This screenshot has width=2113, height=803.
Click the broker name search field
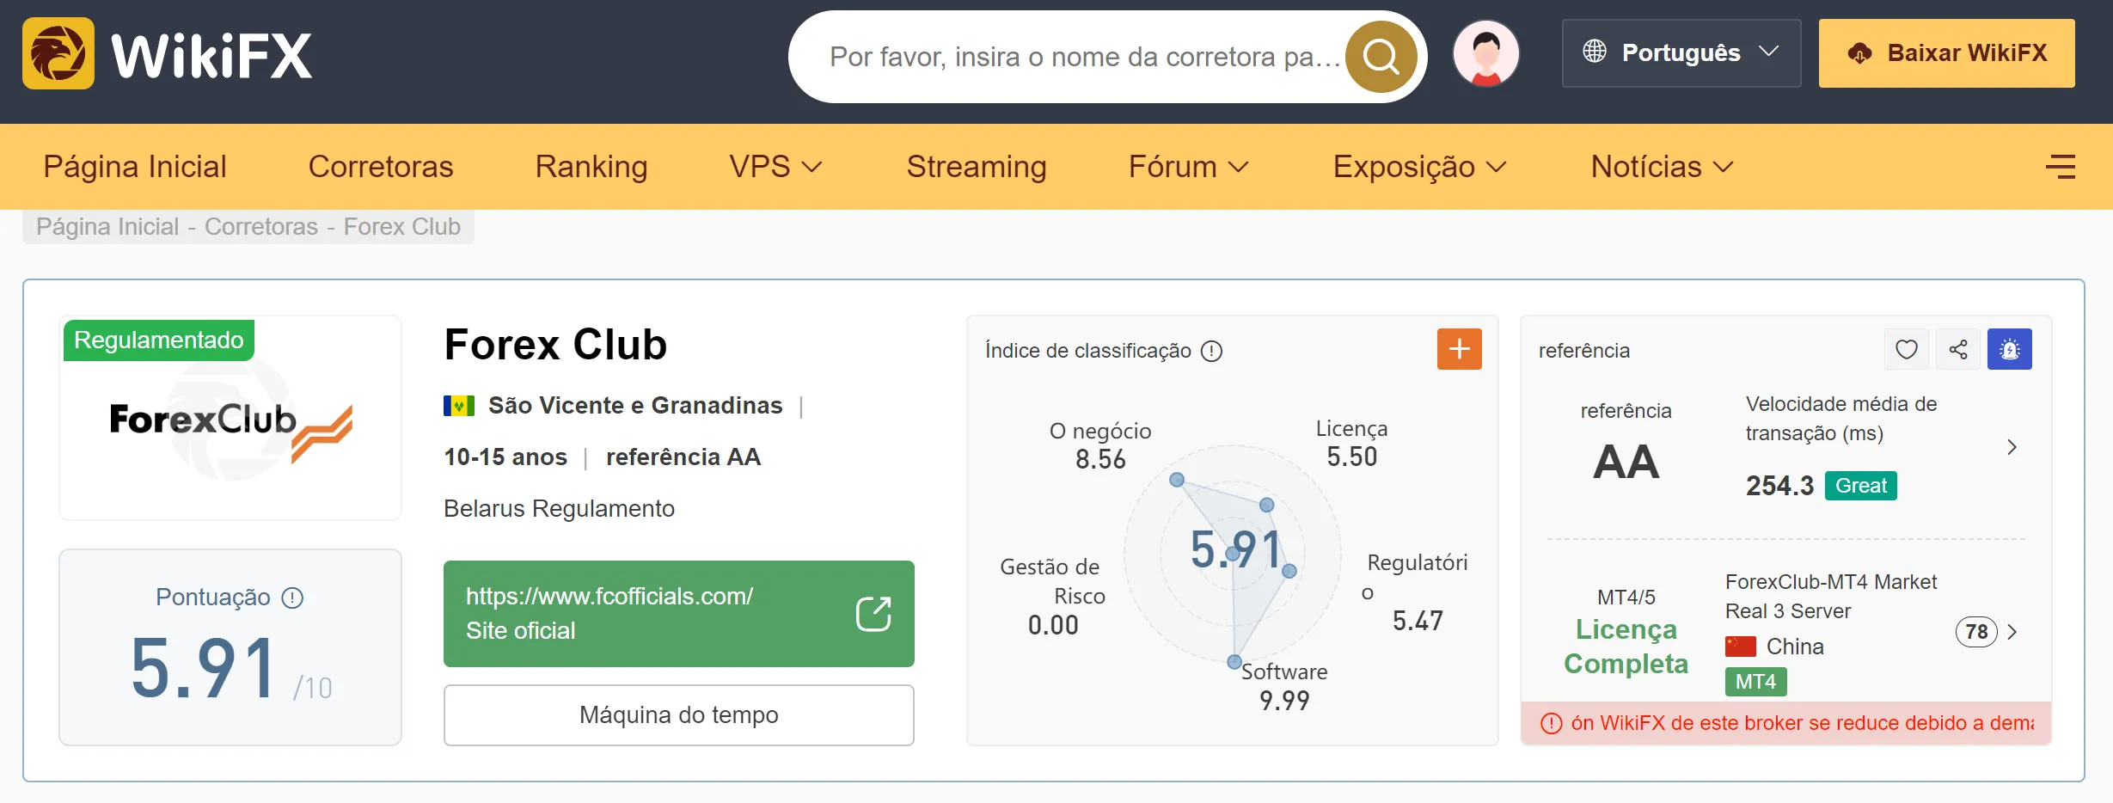[1085, 57]
